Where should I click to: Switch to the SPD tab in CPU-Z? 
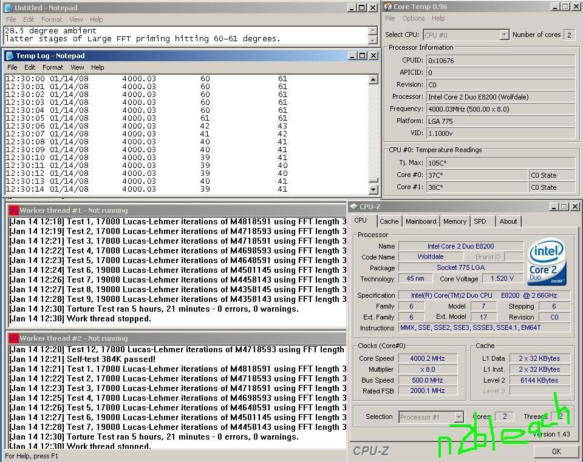[x=480, y=221]
